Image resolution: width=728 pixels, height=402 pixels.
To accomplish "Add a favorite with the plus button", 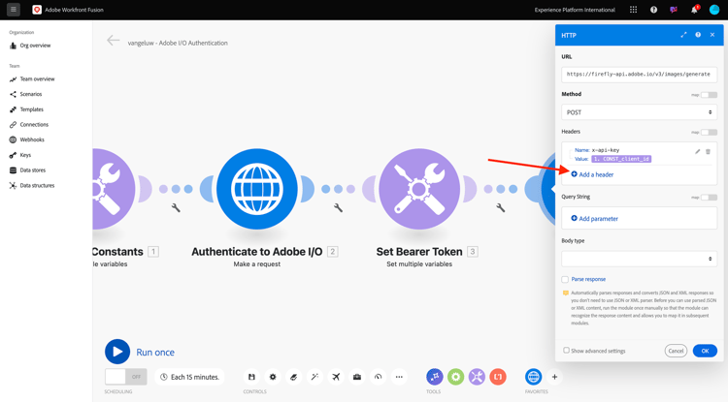I will pos(554,377).
